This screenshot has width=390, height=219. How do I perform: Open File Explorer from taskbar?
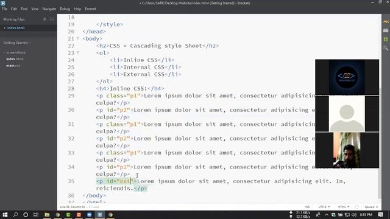(47, 215)
